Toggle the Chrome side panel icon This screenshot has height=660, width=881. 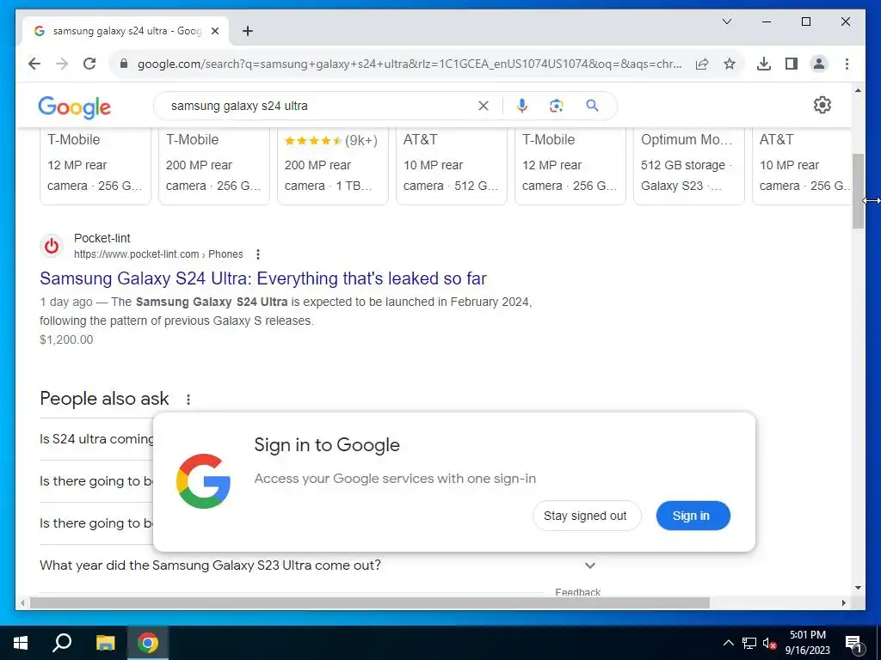(792, 64)
